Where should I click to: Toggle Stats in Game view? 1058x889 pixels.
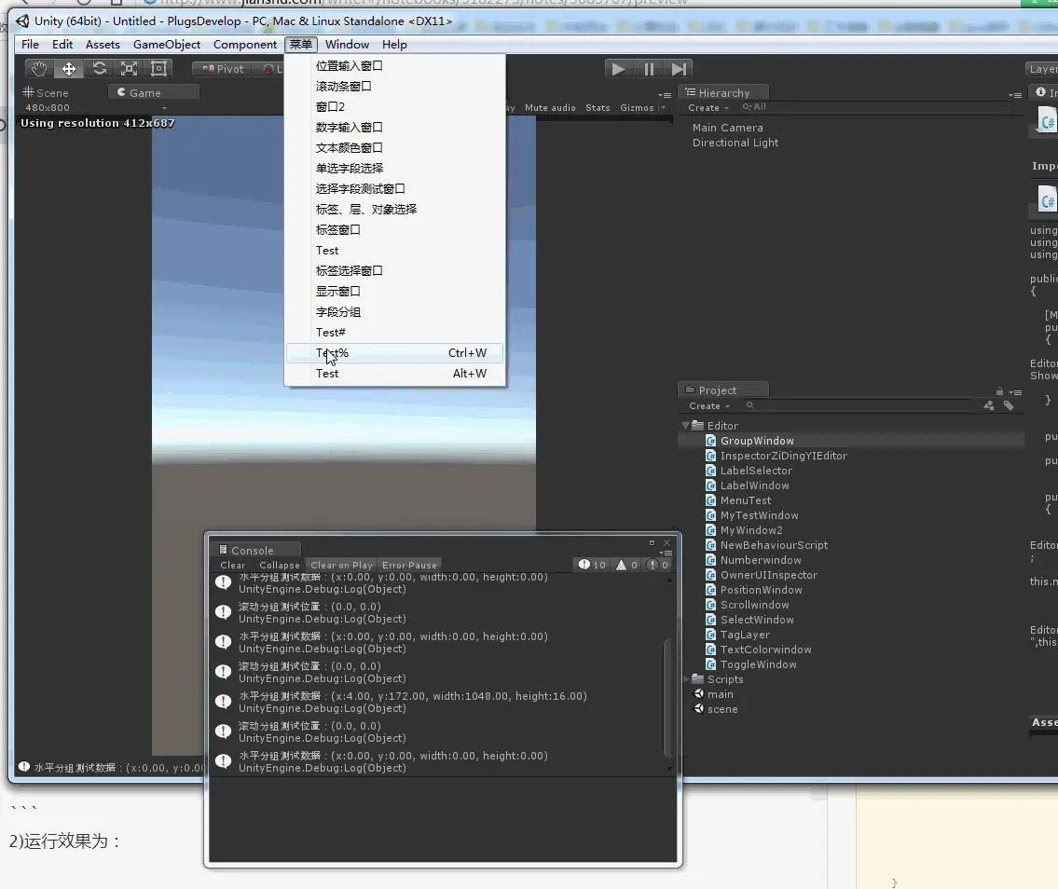click(598, 108)
